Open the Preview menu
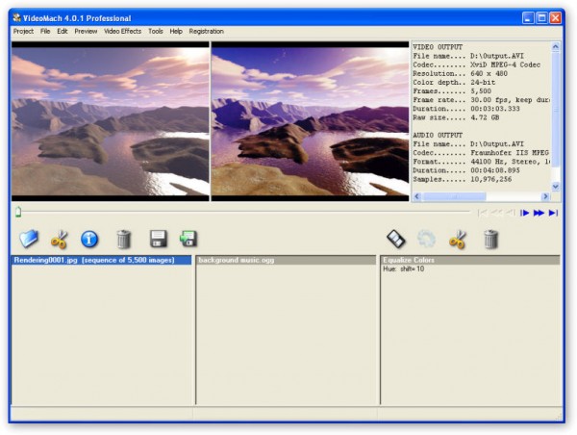This screenshot has height=435, width=577. 86,32
